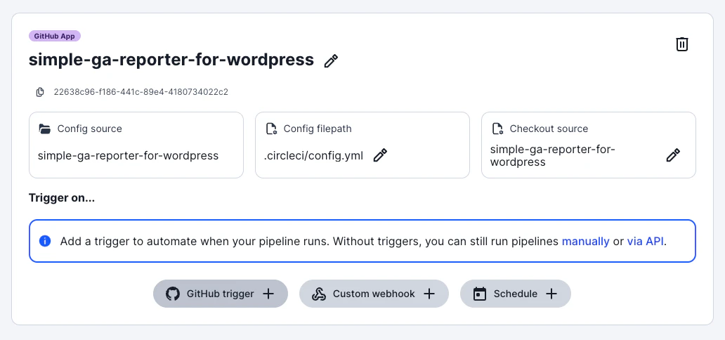Edit the Config filepath pencil icon
This screenshot has width=725, height=340.
[x=380, y=155]
